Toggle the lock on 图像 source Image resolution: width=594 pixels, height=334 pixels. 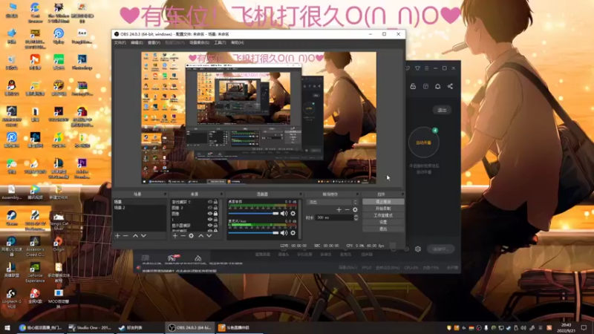point(215,214)
